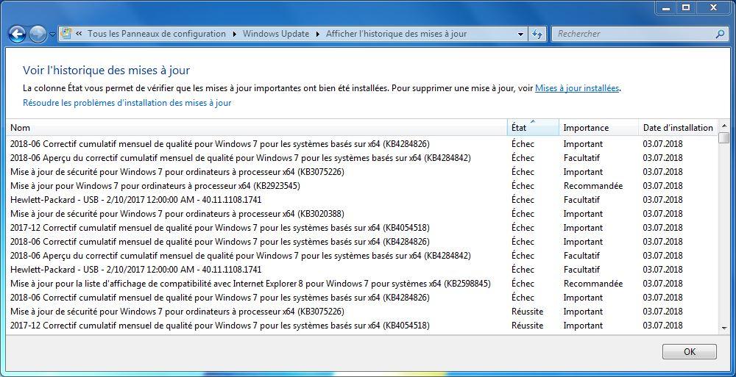Sort by the 'Importance' column header

point(598,128)
